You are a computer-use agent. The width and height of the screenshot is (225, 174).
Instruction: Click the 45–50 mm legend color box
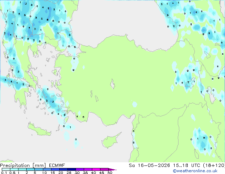(104, 169)
